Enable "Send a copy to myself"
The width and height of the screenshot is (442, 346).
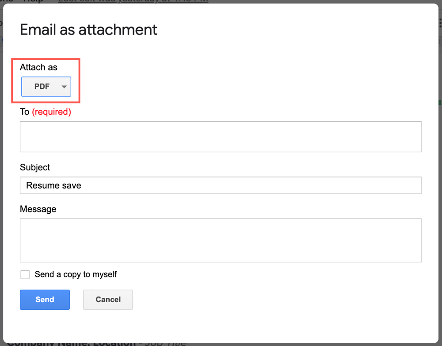tap(25, 274)
